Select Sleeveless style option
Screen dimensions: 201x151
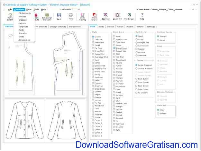(x=98, y=42)
